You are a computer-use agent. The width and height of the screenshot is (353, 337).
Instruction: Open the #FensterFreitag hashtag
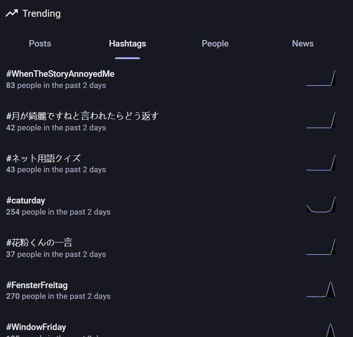(x=37, y=285)
